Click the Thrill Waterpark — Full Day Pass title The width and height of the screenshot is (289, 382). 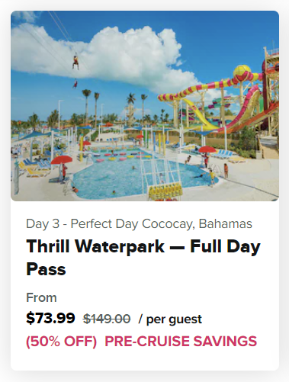tap(143, 258)
